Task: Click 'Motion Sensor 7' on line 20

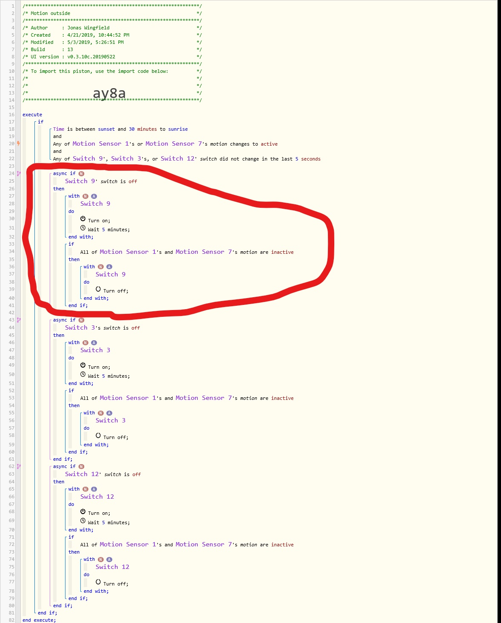Action: point(174,144)
